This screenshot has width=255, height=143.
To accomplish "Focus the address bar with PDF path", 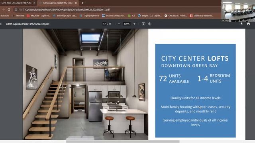I will coord(67,10).
